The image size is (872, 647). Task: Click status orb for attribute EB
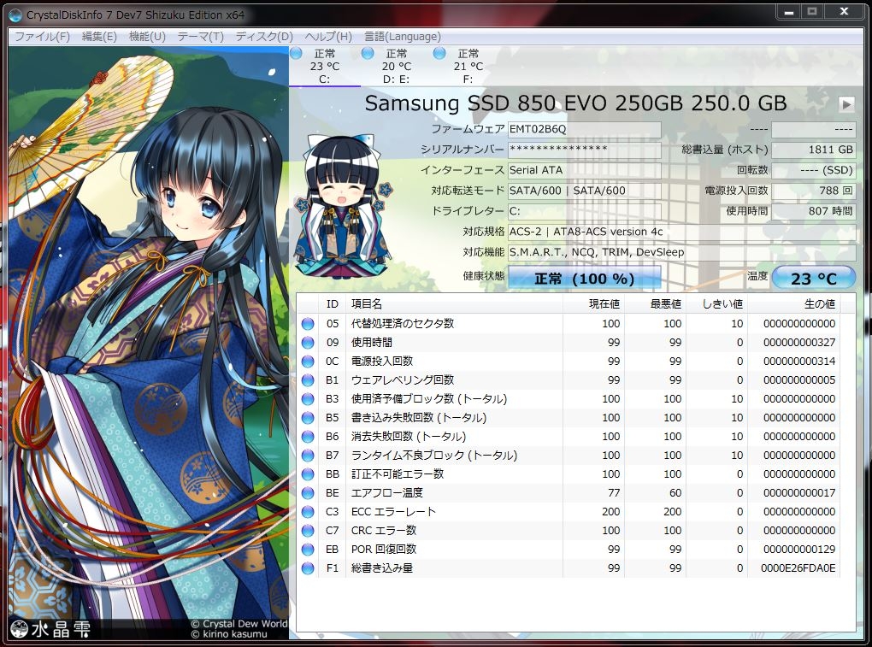tap(308, 550)
